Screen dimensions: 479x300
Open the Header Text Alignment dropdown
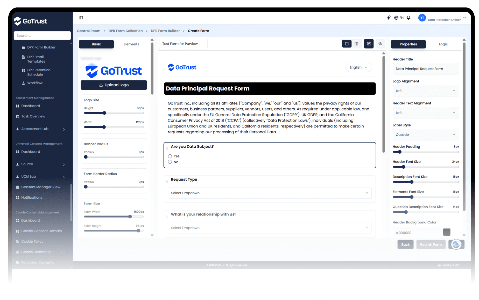pyautogui.click(x=426, y=113)
